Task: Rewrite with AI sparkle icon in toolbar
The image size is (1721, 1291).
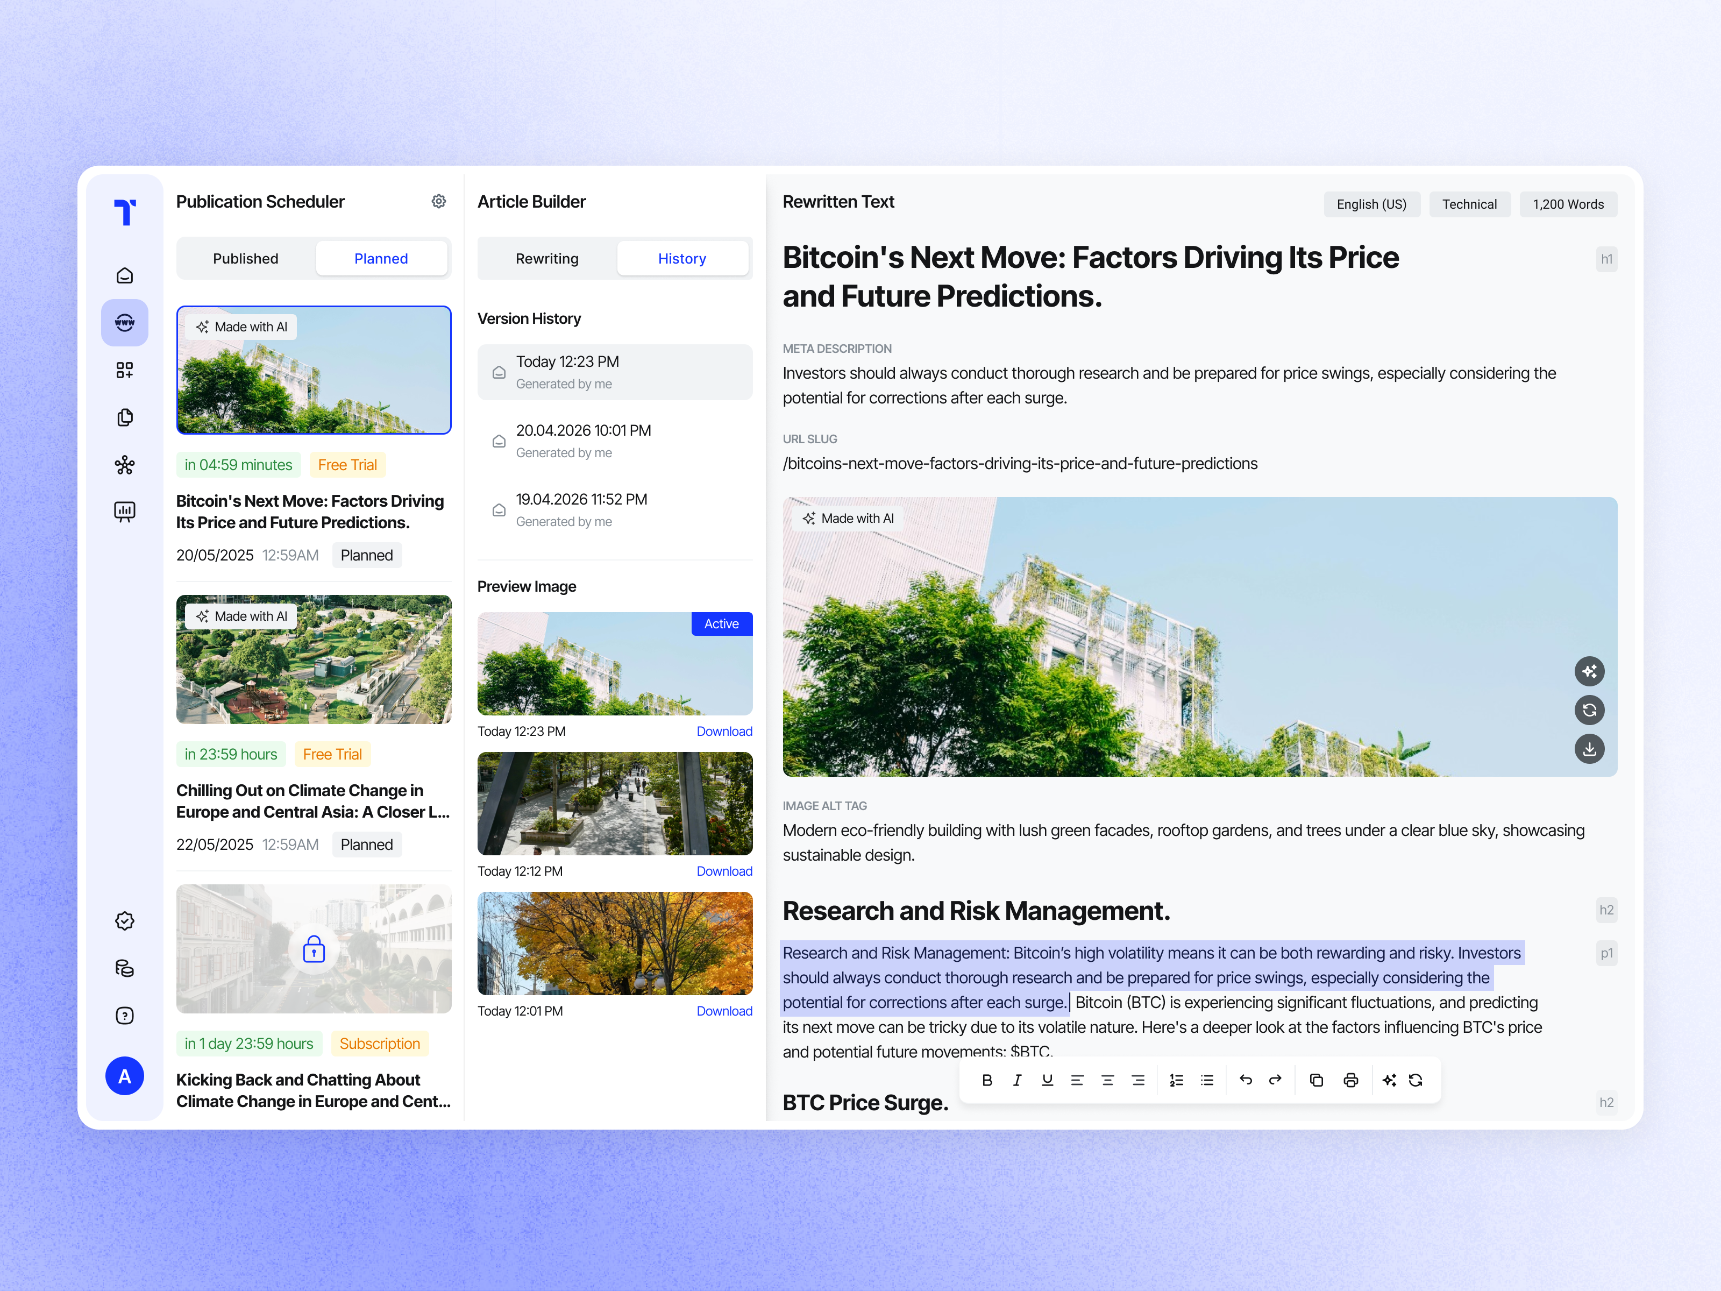Action: (x=1390, y=1080)
